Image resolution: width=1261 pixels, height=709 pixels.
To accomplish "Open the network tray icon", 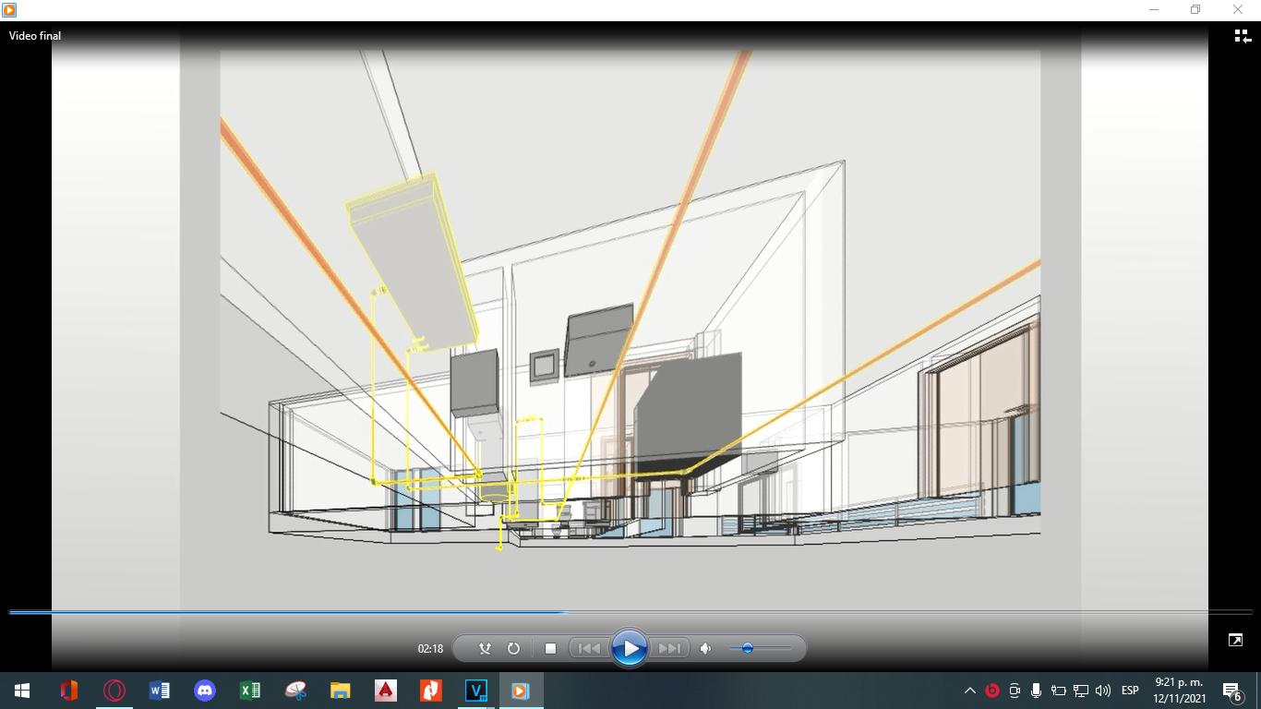I will [1081, 691].
